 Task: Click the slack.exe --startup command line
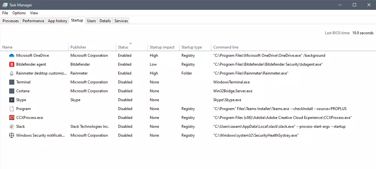279,127
